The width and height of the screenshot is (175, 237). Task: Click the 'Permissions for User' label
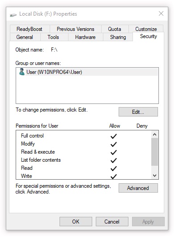37,126
